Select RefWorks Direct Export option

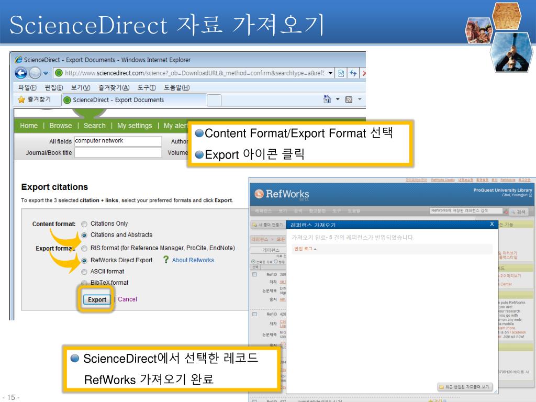pyautogui.click(x=84, y=261)
